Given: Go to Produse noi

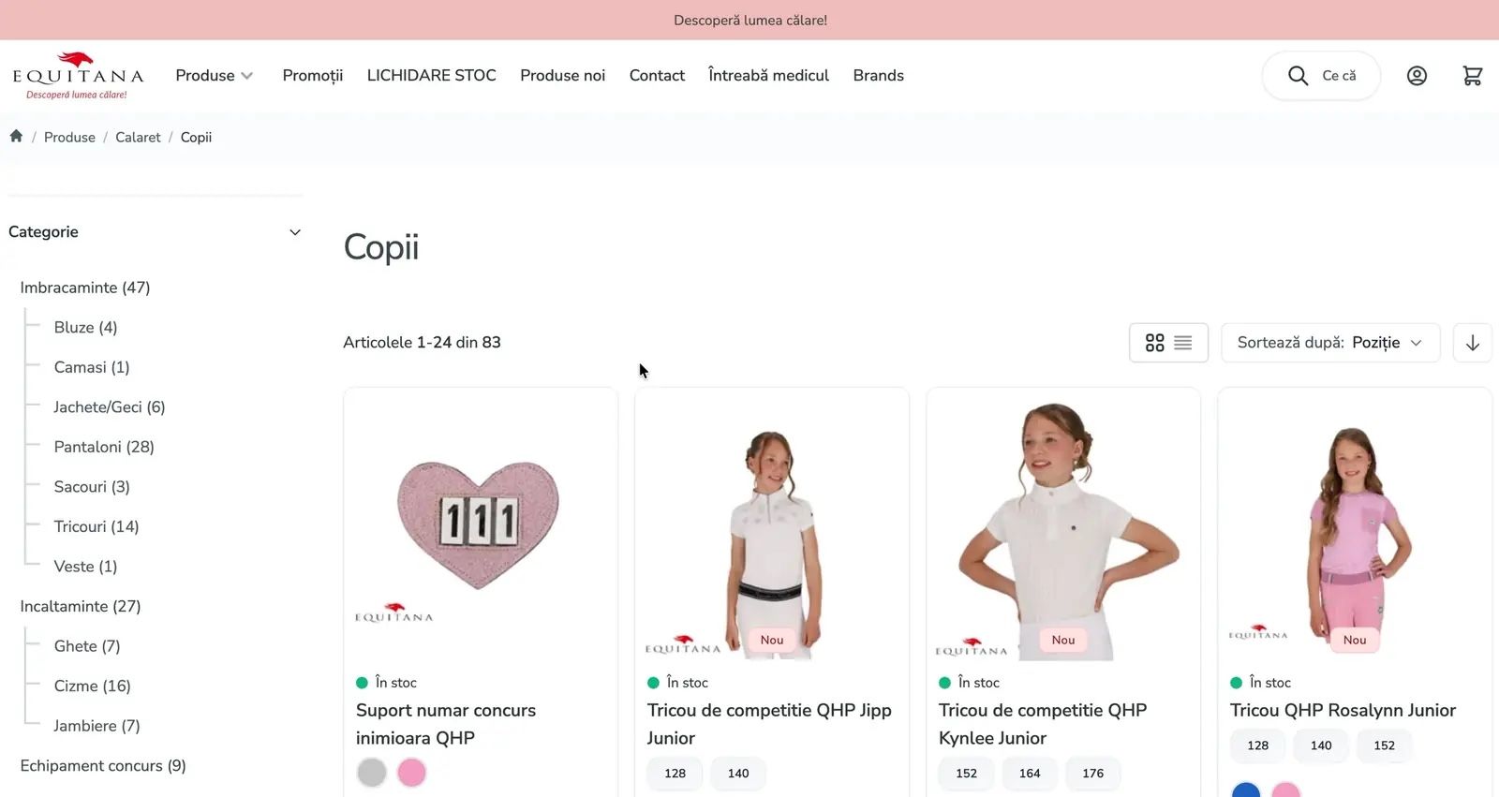Looking at the screenshot, I should (x=563, y=76).
